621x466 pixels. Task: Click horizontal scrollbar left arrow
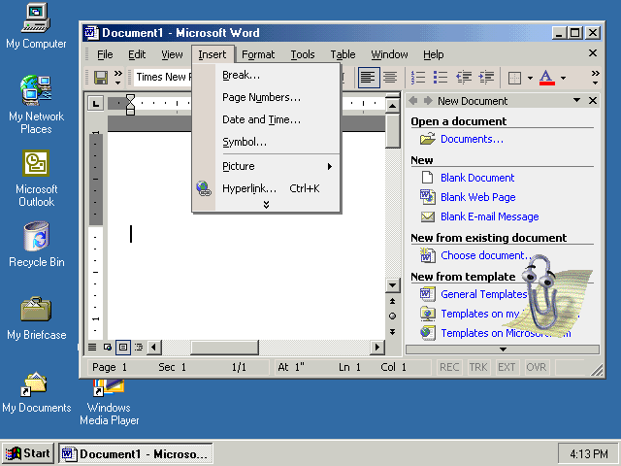[154, 348]
